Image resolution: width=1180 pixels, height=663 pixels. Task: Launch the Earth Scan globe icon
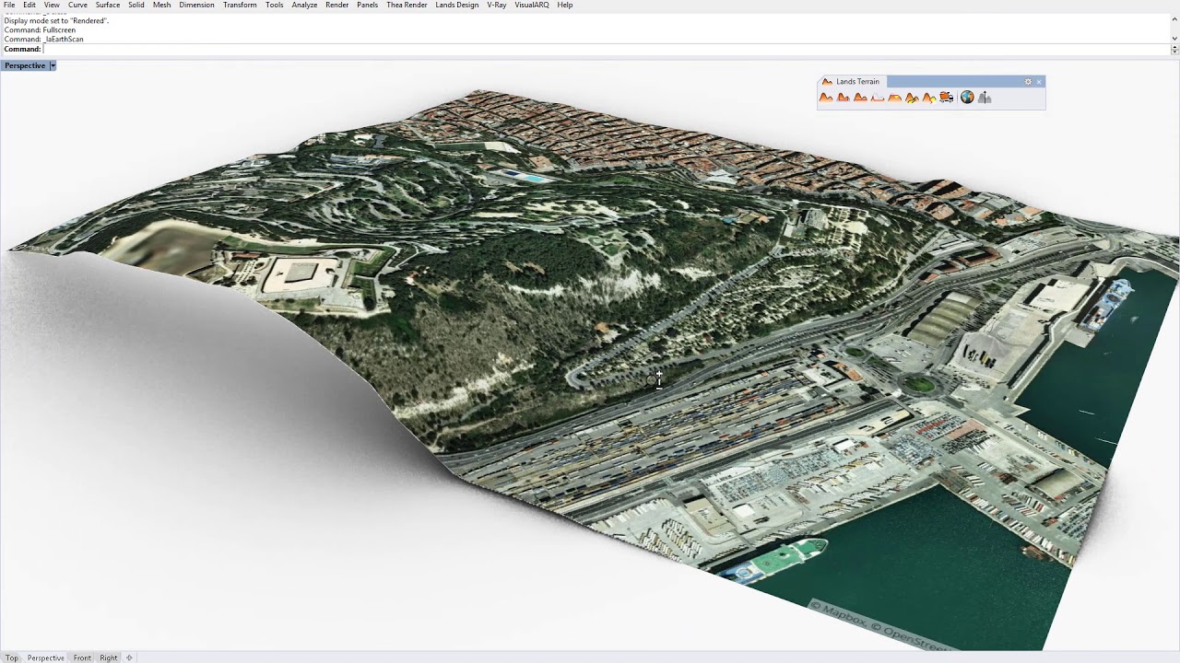click(x=967, y=98)
